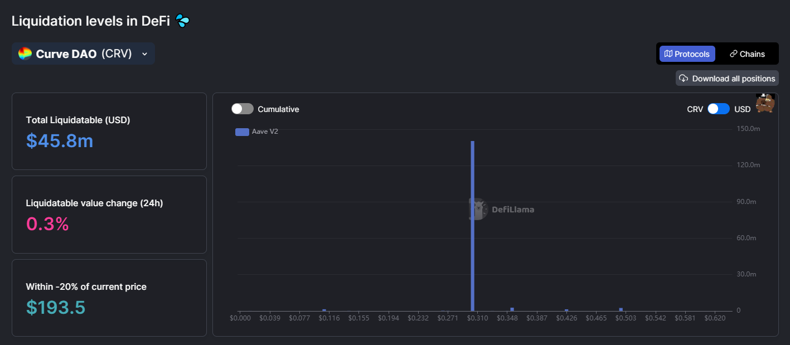The width and height of the screenshot is (790, 345).
Task: Click the Liquidatable value change (24h) label
Action: click(x=95, y=203)
